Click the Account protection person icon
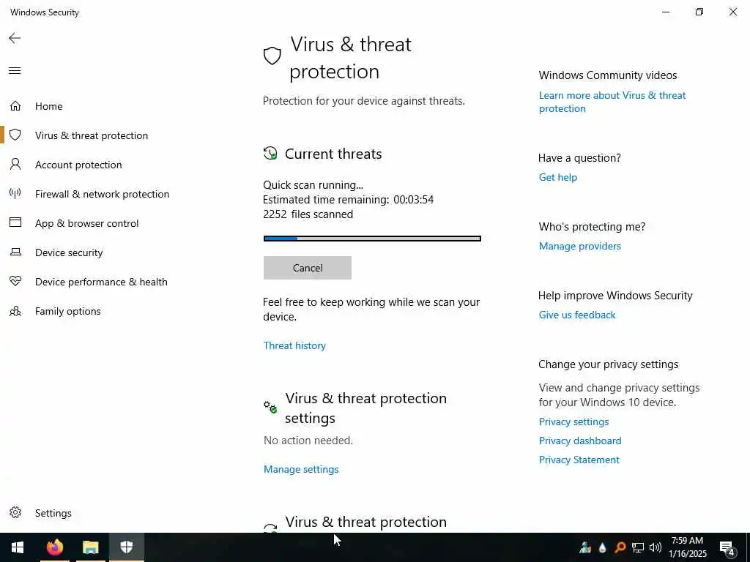The height and width of the screenshot is (562, 750). click(x=15, y=165)
